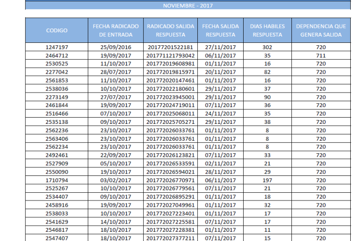Select codigo cell 2546817
Image resolution: width=357 pixels, height=241 pixels.
pos(57,230)
